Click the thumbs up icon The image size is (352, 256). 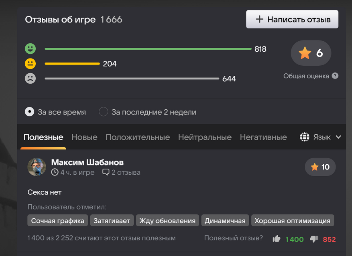click(277, 239)
